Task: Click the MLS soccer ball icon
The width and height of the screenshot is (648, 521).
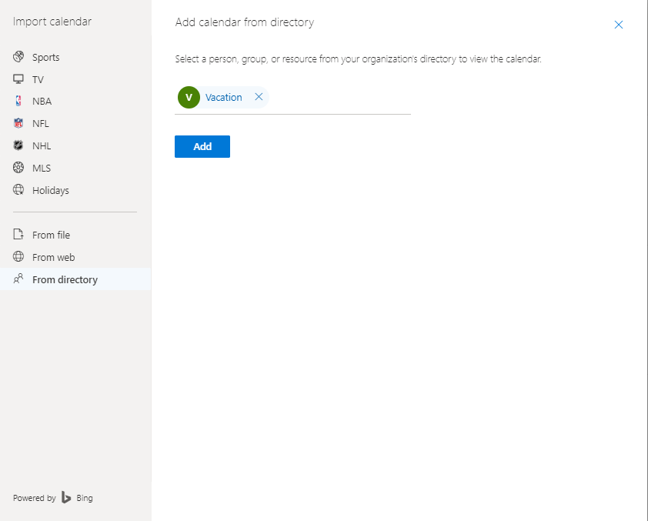Action: (x=18, y=167)
